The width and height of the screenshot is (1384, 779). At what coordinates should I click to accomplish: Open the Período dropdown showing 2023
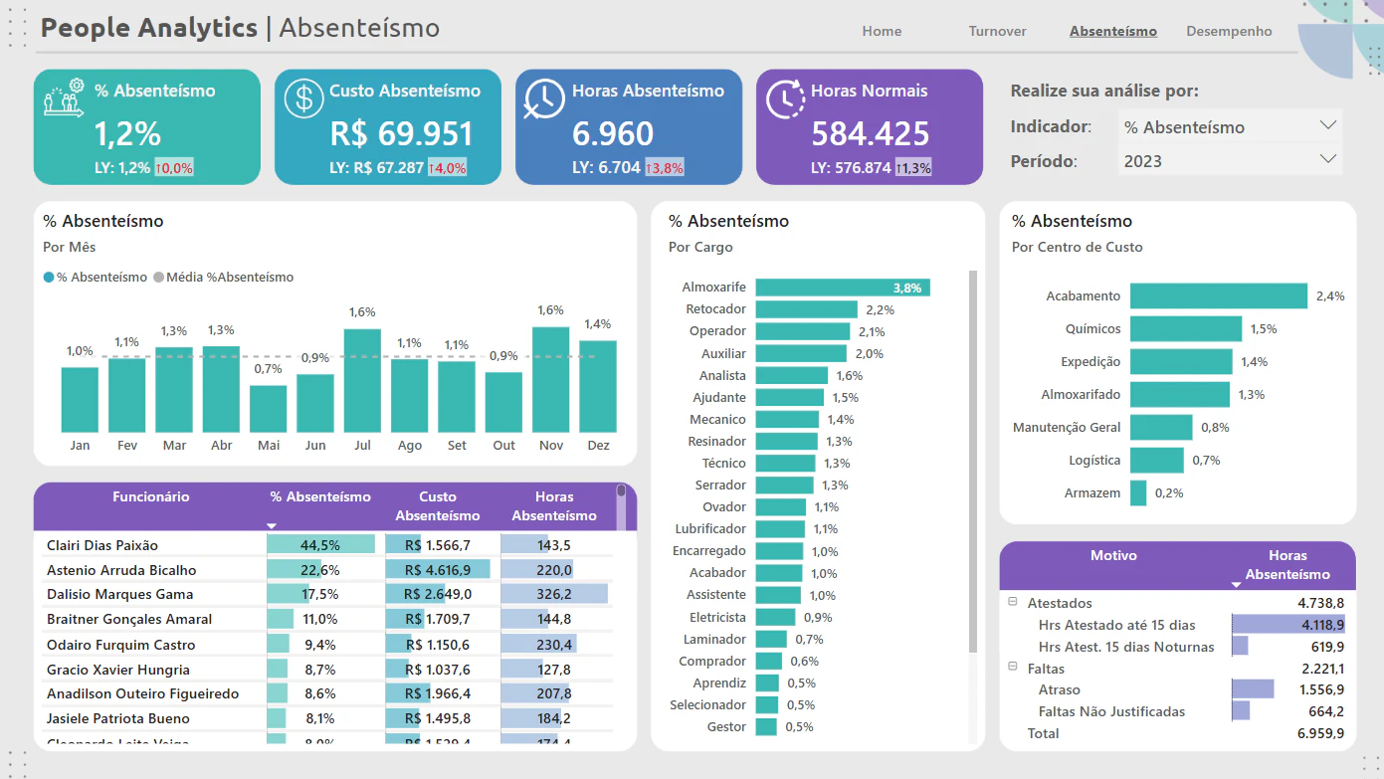click(1230, 160)
